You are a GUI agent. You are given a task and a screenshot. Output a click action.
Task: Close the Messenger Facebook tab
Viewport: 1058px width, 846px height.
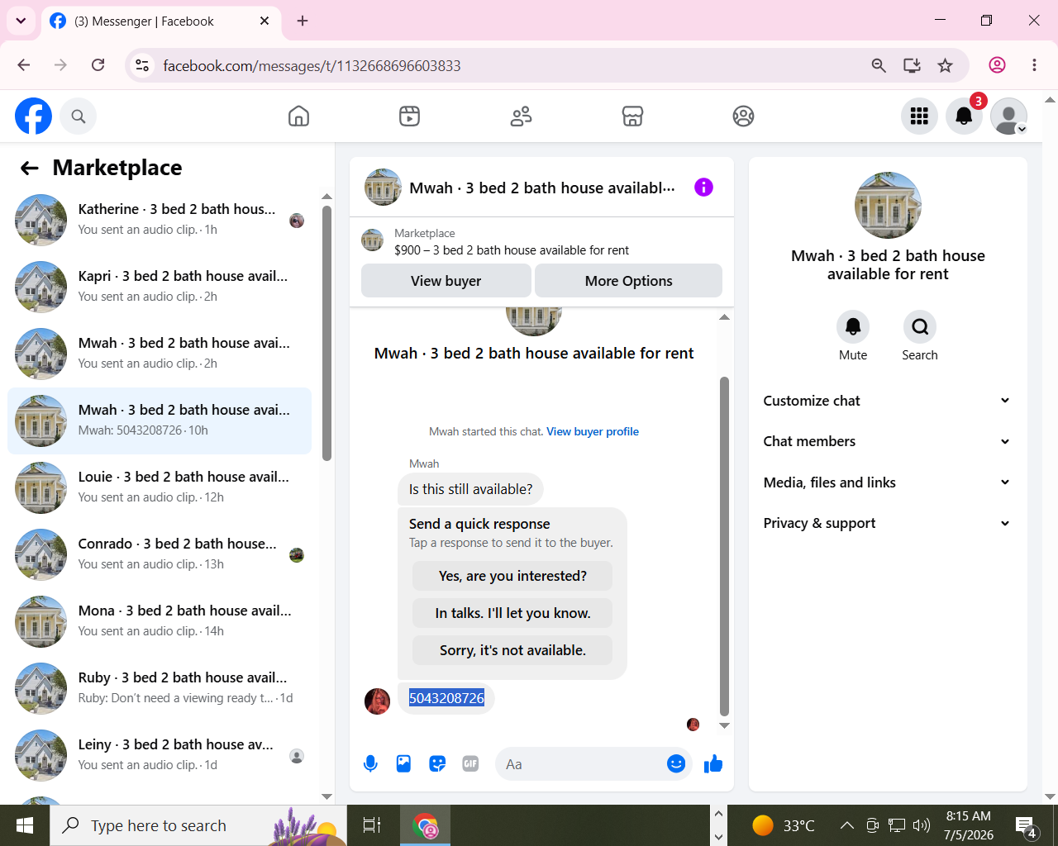tap(264, 21)
